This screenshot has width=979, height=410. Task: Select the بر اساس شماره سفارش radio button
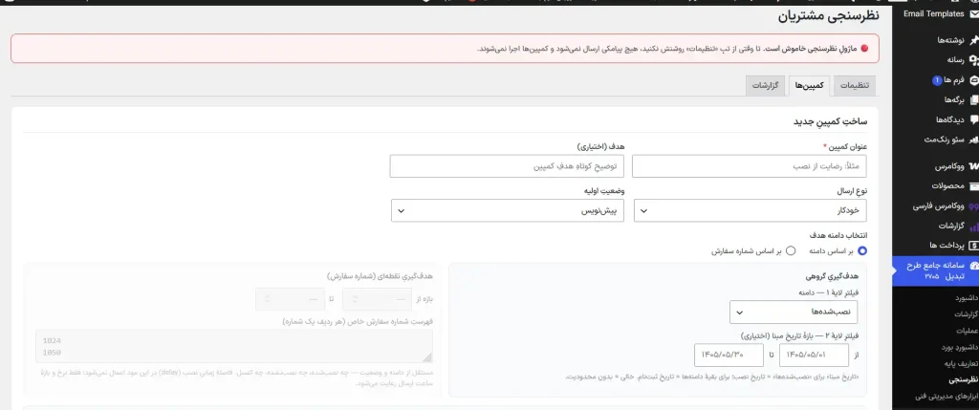791,250
